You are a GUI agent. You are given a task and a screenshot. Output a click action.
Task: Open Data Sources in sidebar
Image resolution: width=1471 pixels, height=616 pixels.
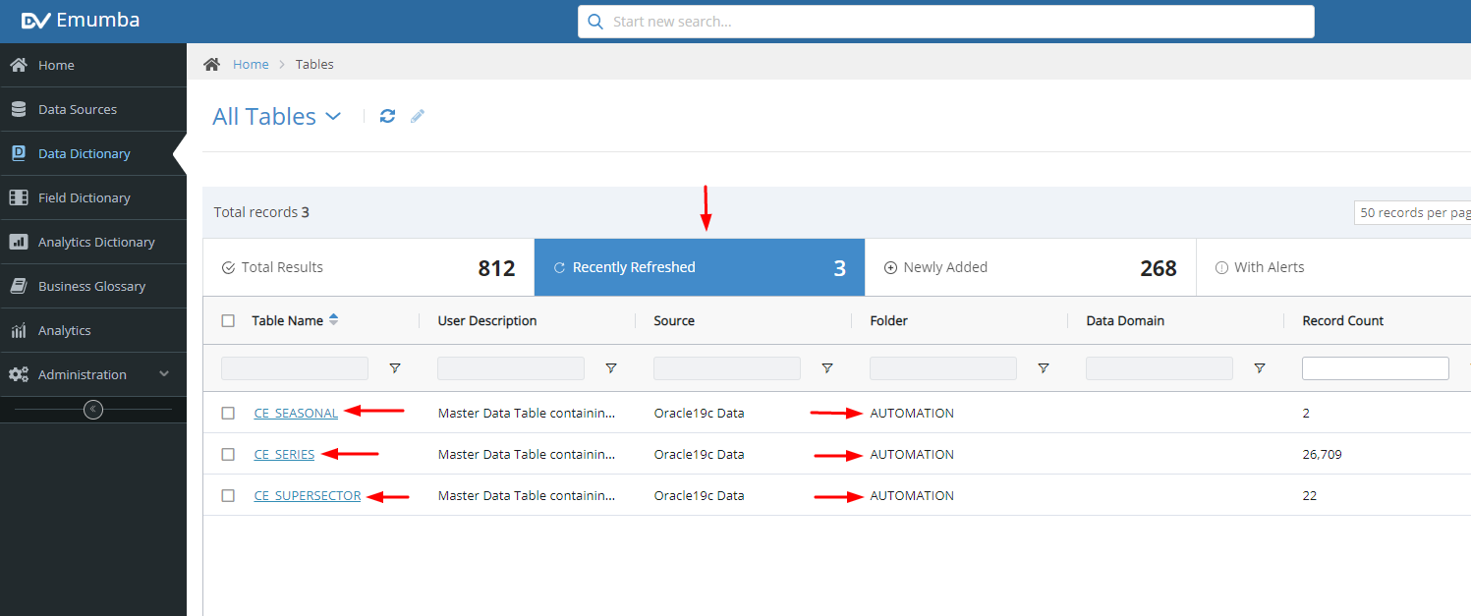coord(93,109)
